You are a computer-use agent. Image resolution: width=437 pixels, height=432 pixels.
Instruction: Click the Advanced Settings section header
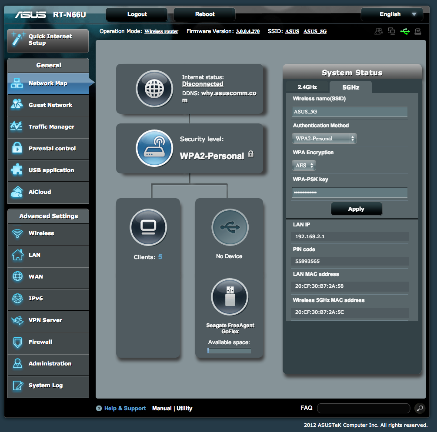pos(49,216)
